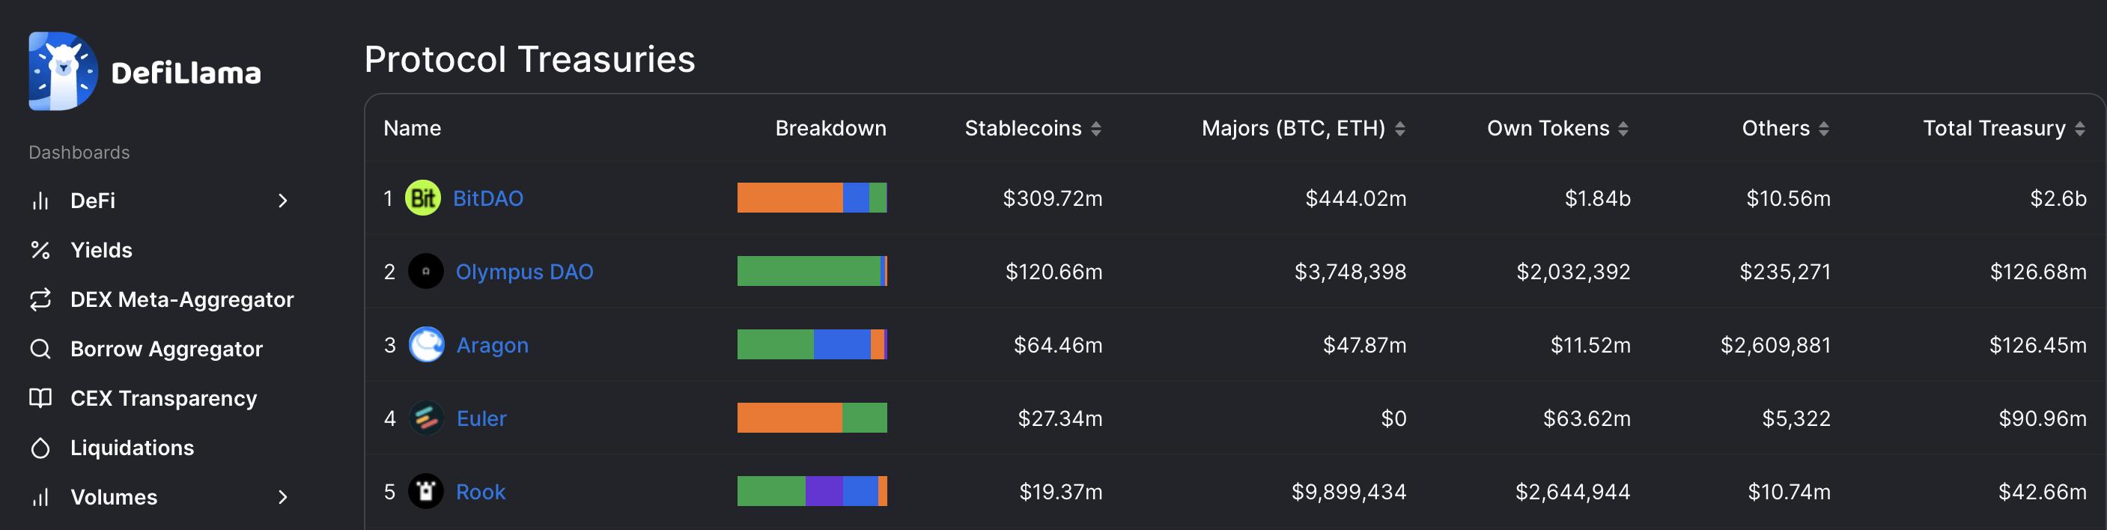Click the Borrow Aggregator magnifier icon
Viewport: 2107px width, 530px height.
(41, 348)
